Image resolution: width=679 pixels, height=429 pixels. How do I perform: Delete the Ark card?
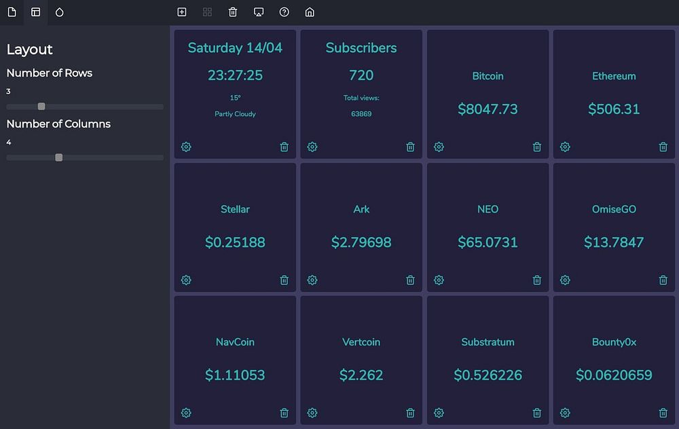(411, 280)
